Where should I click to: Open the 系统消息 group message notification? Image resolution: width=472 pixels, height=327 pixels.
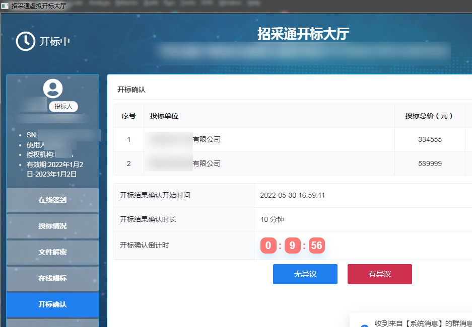pyautogui.click(x=422, y=323)
